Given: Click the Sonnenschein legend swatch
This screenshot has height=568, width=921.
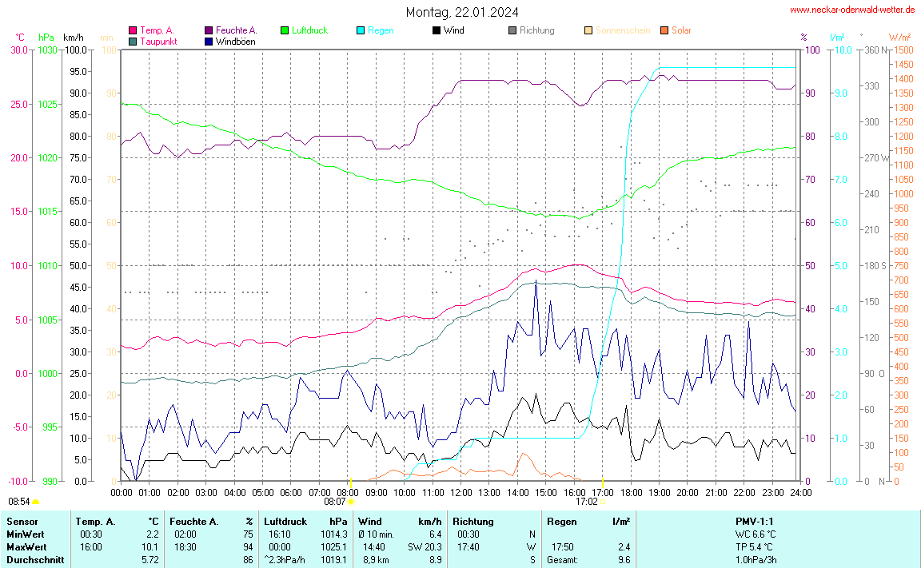Looking at the screenshot, I should point(588,30).
